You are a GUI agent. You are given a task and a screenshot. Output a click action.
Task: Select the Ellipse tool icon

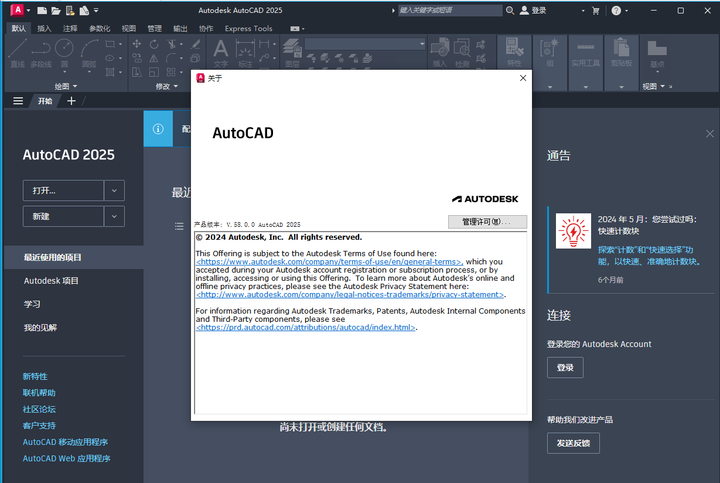pos(110,58)
